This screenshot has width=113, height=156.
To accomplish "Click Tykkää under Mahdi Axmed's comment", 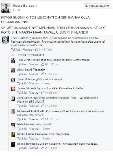I will [22, 129].
